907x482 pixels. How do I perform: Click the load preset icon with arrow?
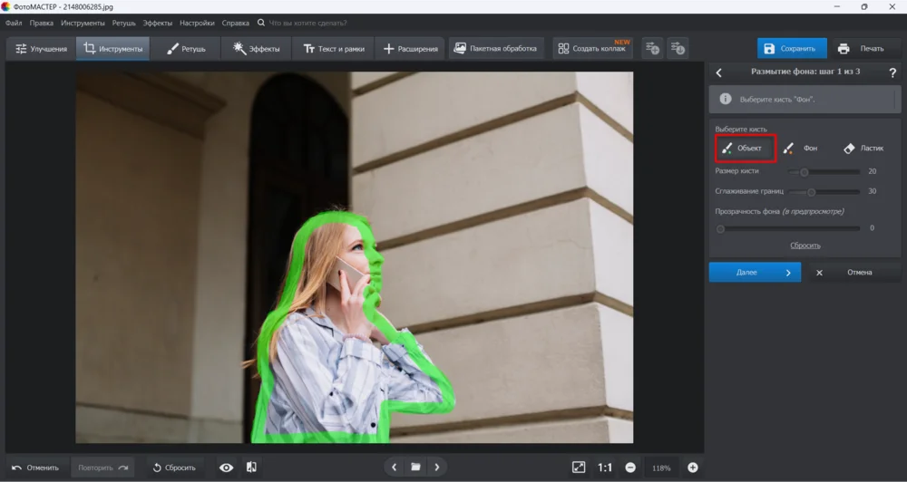click(678, 48)
